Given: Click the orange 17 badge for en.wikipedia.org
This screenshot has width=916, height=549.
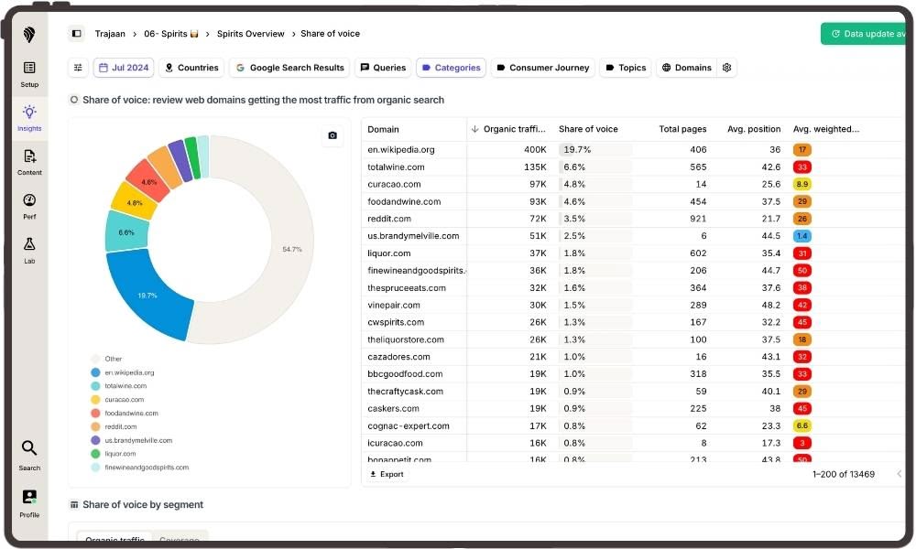Looking at the screenshot, I should (802, 150).
